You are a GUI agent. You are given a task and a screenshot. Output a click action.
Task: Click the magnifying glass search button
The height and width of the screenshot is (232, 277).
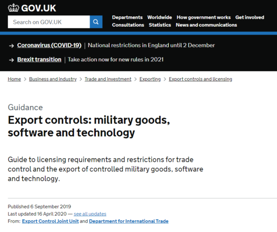tap(96, 22)
